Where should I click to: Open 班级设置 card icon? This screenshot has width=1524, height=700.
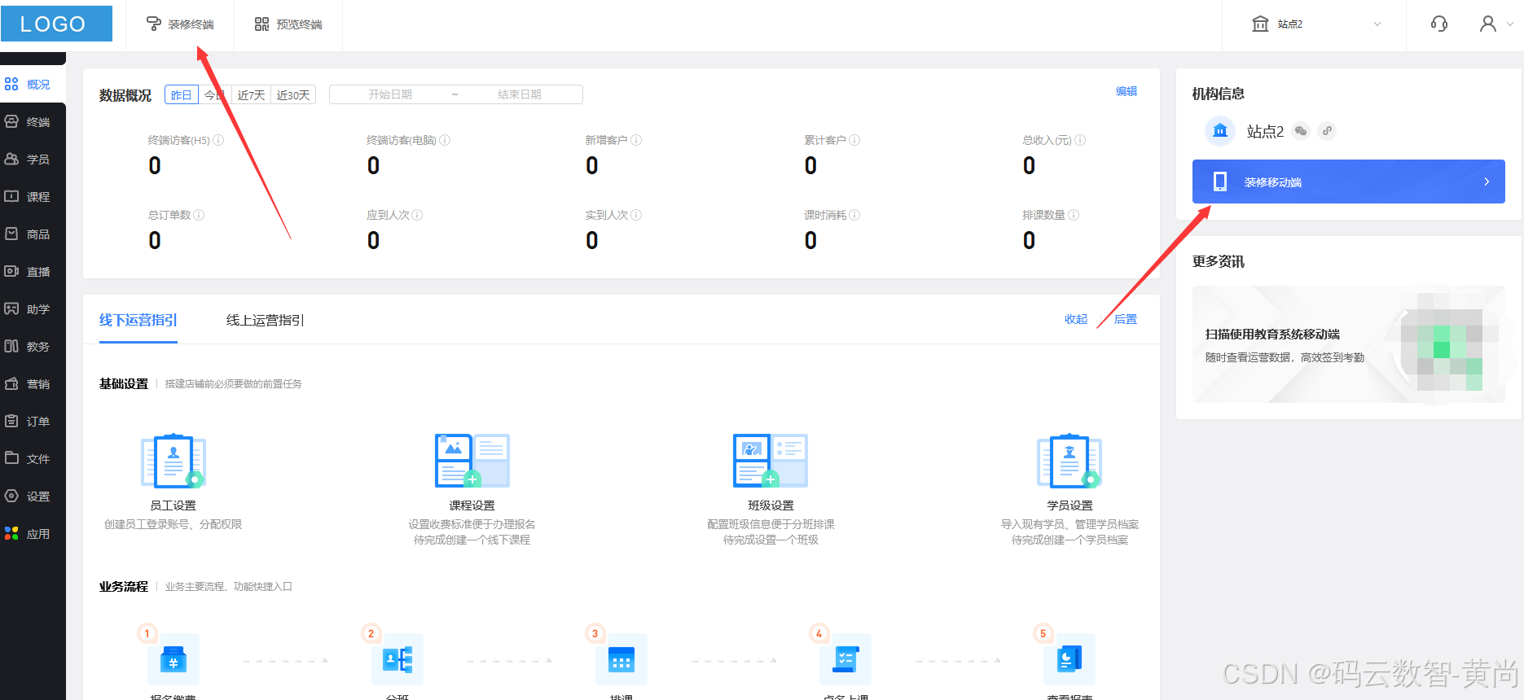click(x=771, y=461)
